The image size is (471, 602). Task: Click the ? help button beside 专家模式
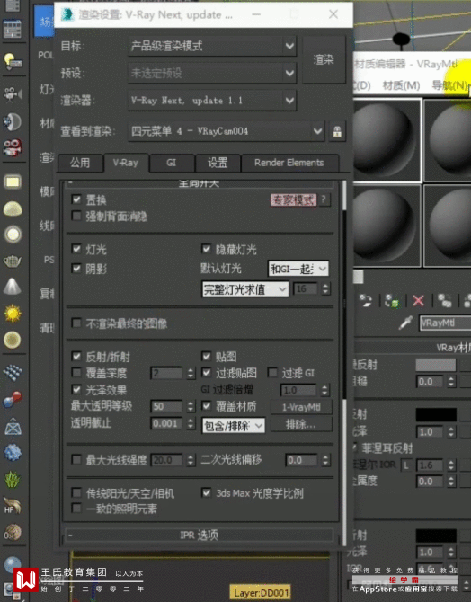pos(324,199)
